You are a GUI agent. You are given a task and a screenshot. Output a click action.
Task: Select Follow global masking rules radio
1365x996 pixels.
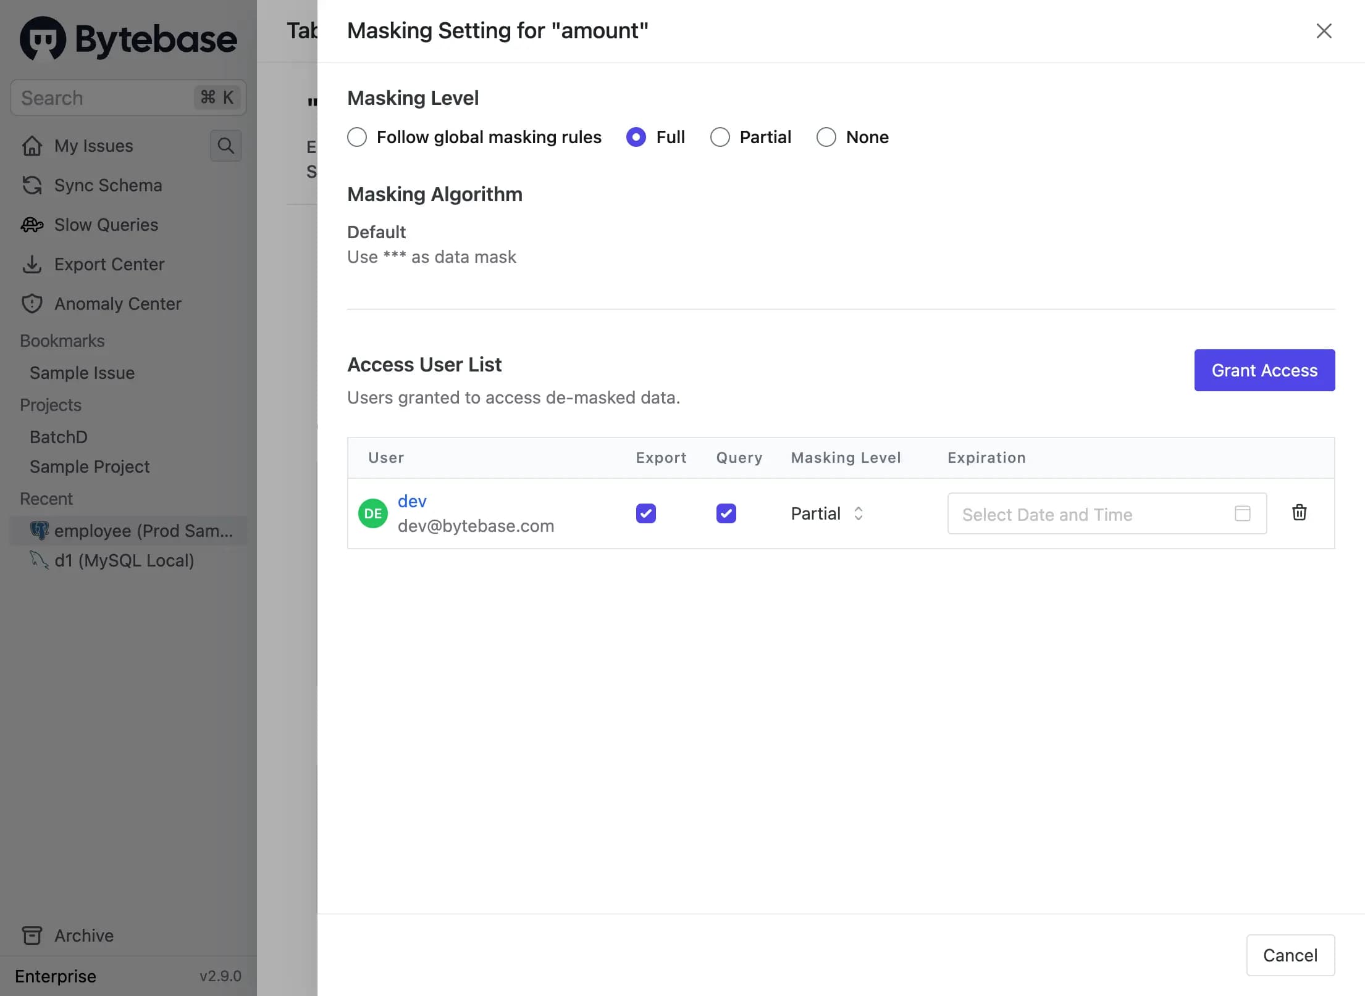click(x=356, y=136)
